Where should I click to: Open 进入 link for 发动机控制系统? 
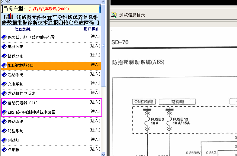[95, 93]
